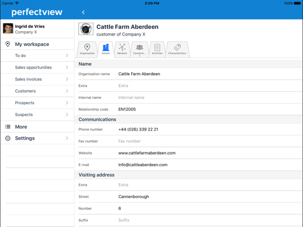Click the Cattle Farm Aberdeen logo thumbnail

click(x=86, y=29)
